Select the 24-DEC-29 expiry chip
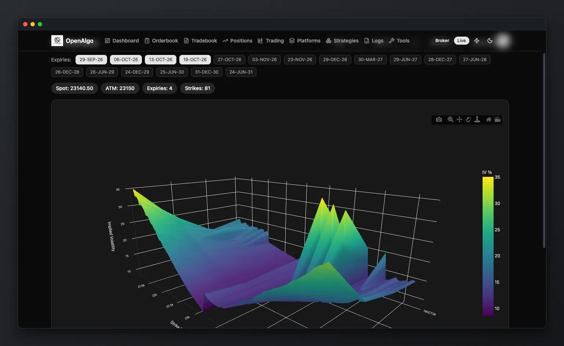Screen dimensions: 564x346 tap(137, 72)
